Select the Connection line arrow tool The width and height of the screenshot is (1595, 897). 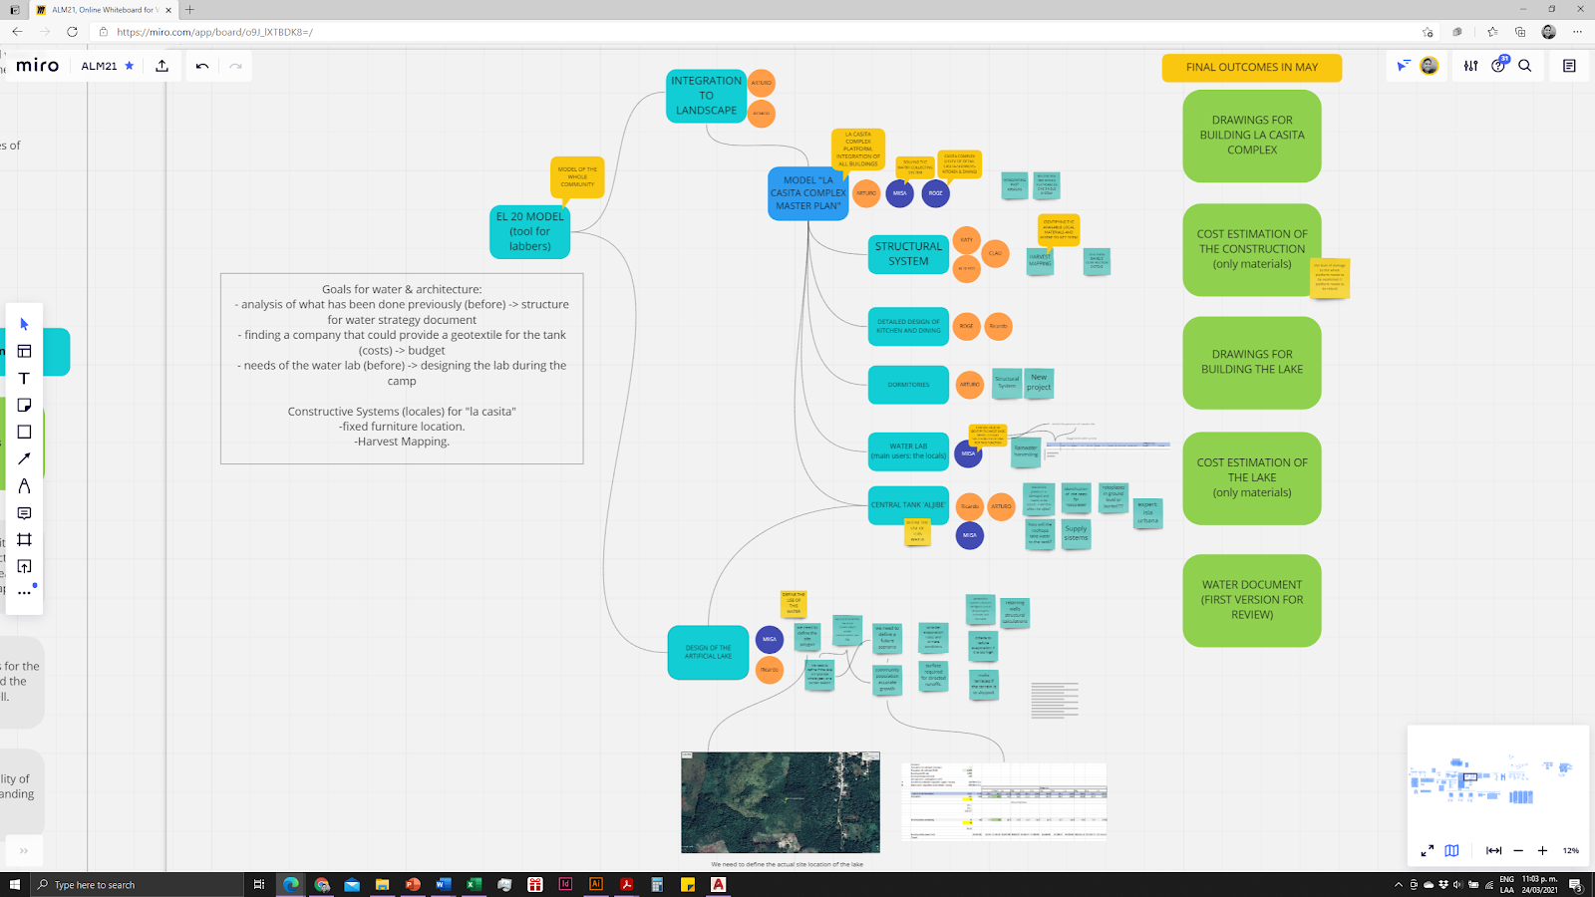(24, 458)
